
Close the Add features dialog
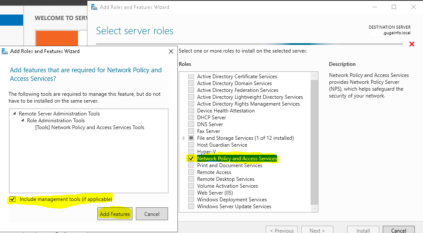171,51
